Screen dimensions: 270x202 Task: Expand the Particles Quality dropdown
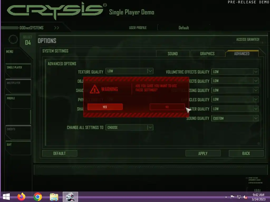tap(235, 99)
